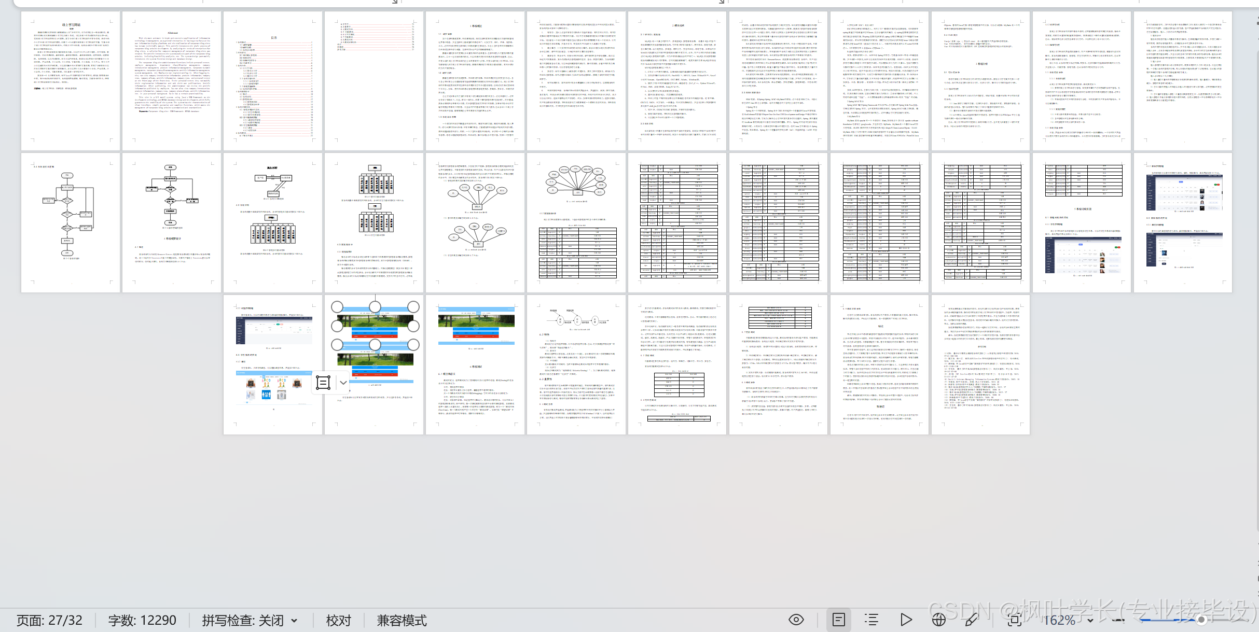Click the middle-right handle of the selected image
The width and height of the screenshot is (1259, 632).
[413, 326]
